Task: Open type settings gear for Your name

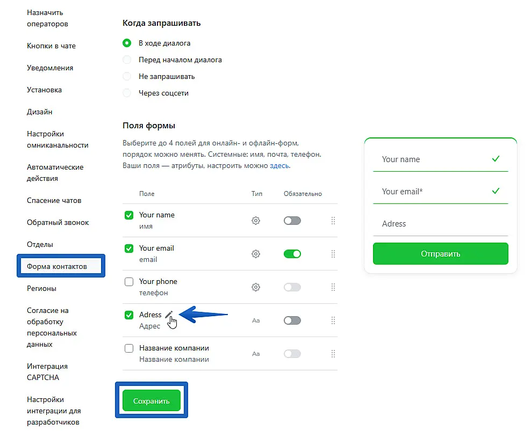Action: 256,221
